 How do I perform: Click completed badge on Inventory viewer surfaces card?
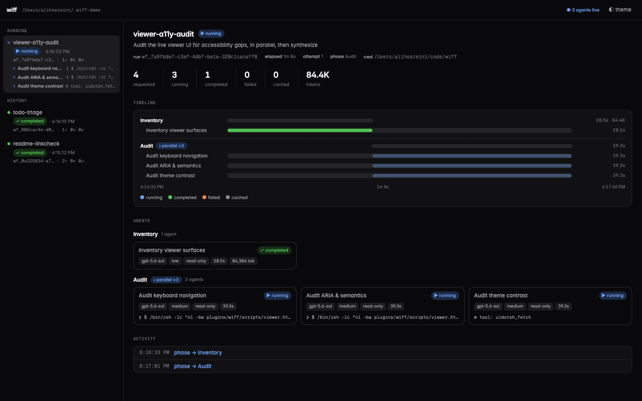(x=274, y=250)
